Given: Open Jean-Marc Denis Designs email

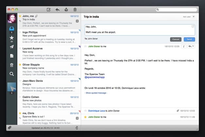Looking at the screenshot, I should (x=49, y=86).
